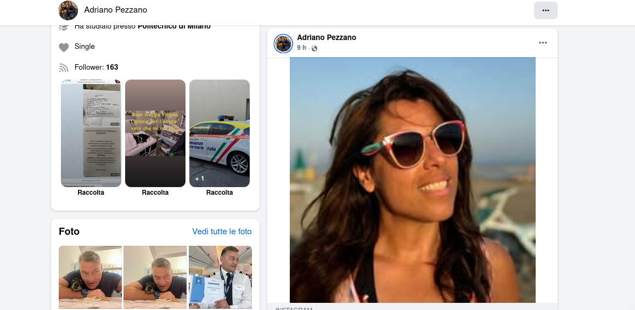Click the author name on the post
Viewport: 635px width, 310px height.
pos(327,37)
